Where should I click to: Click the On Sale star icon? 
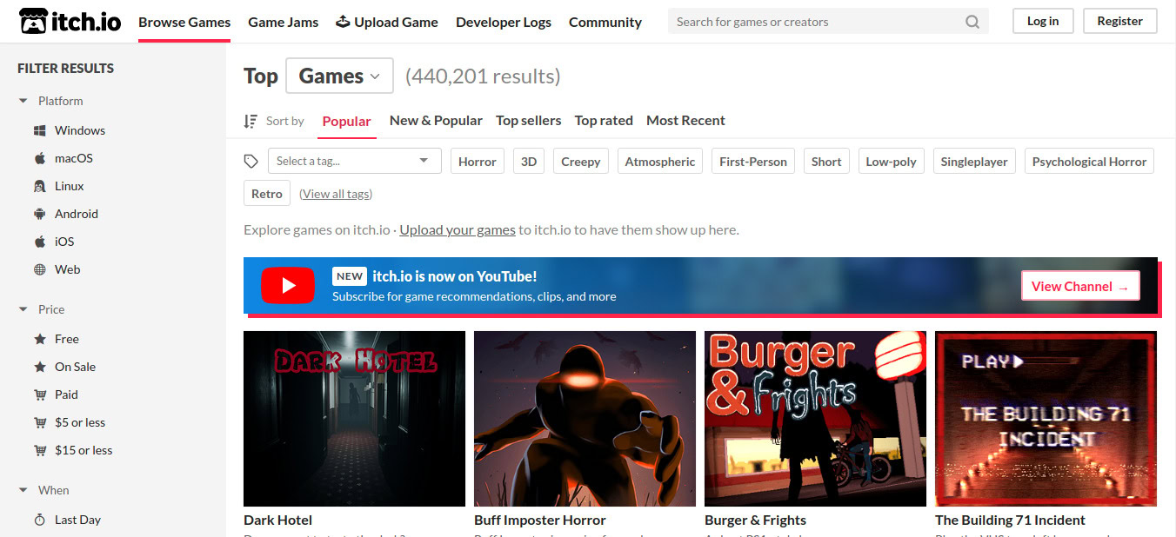(x=39, y=367)
